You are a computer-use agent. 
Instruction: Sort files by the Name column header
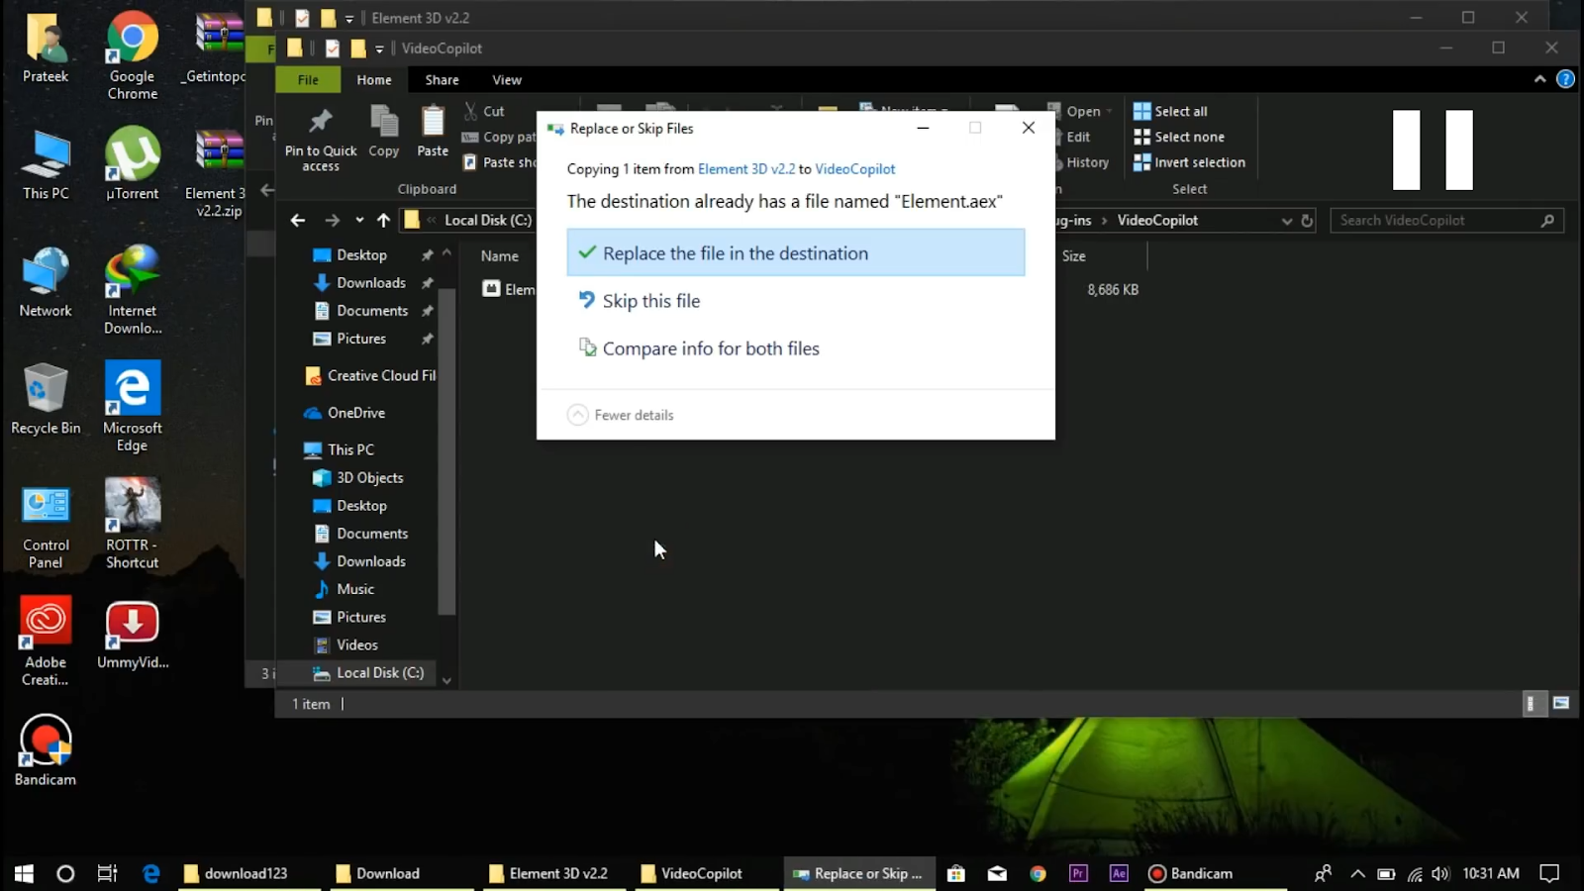point(499,255)
